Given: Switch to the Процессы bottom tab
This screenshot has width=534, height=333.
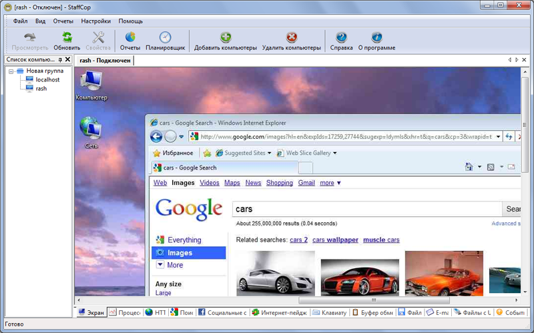Looking at the screenshot, I should click(x=125, y=312).
